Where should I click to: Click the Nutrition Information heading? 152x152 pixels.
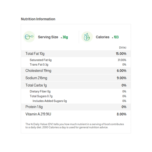pos(38,19)
